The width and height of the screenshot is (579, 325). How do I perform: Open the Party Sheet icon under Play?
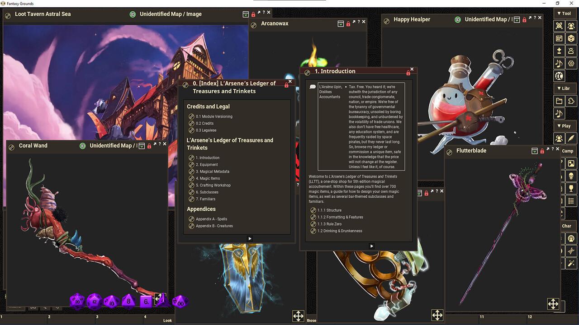click(559, 139)
